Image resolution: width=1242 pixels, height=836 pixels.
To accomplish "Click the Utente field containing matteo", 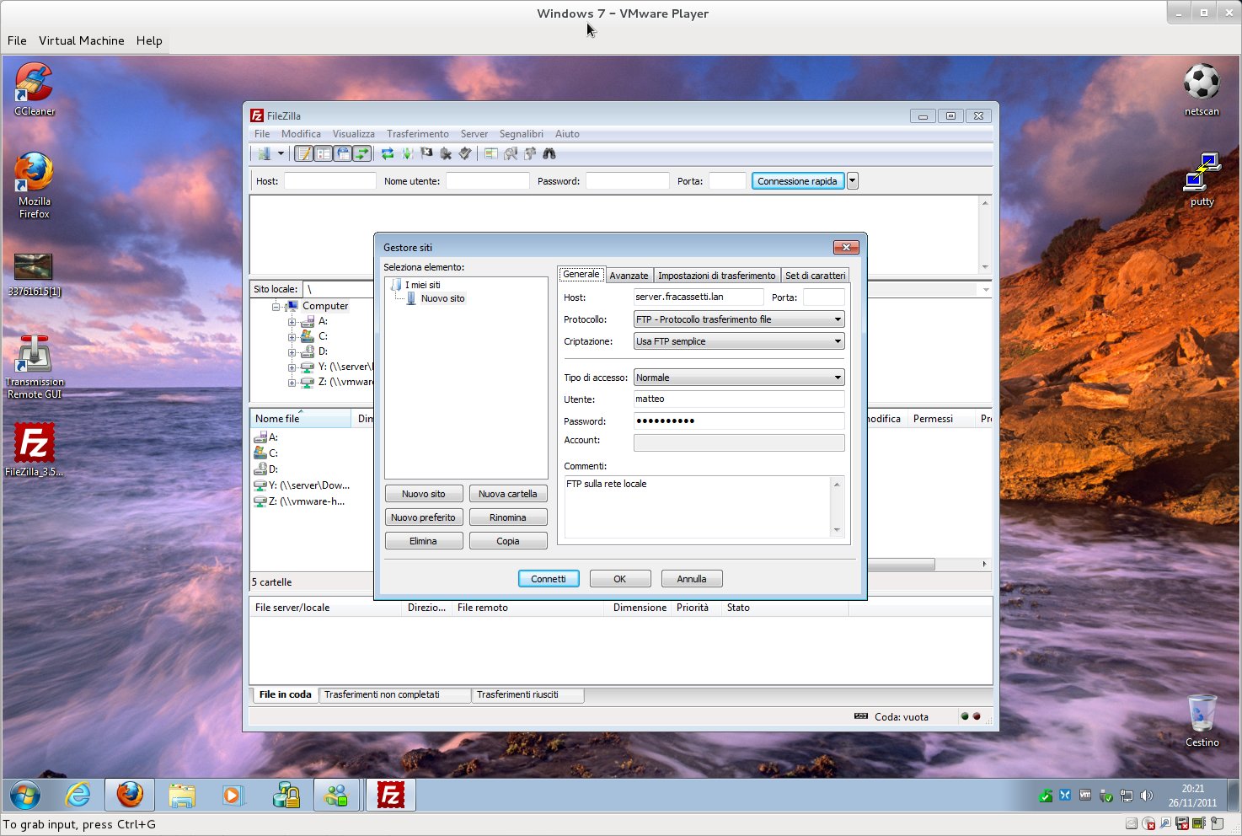I will click(x=739, y=399).
